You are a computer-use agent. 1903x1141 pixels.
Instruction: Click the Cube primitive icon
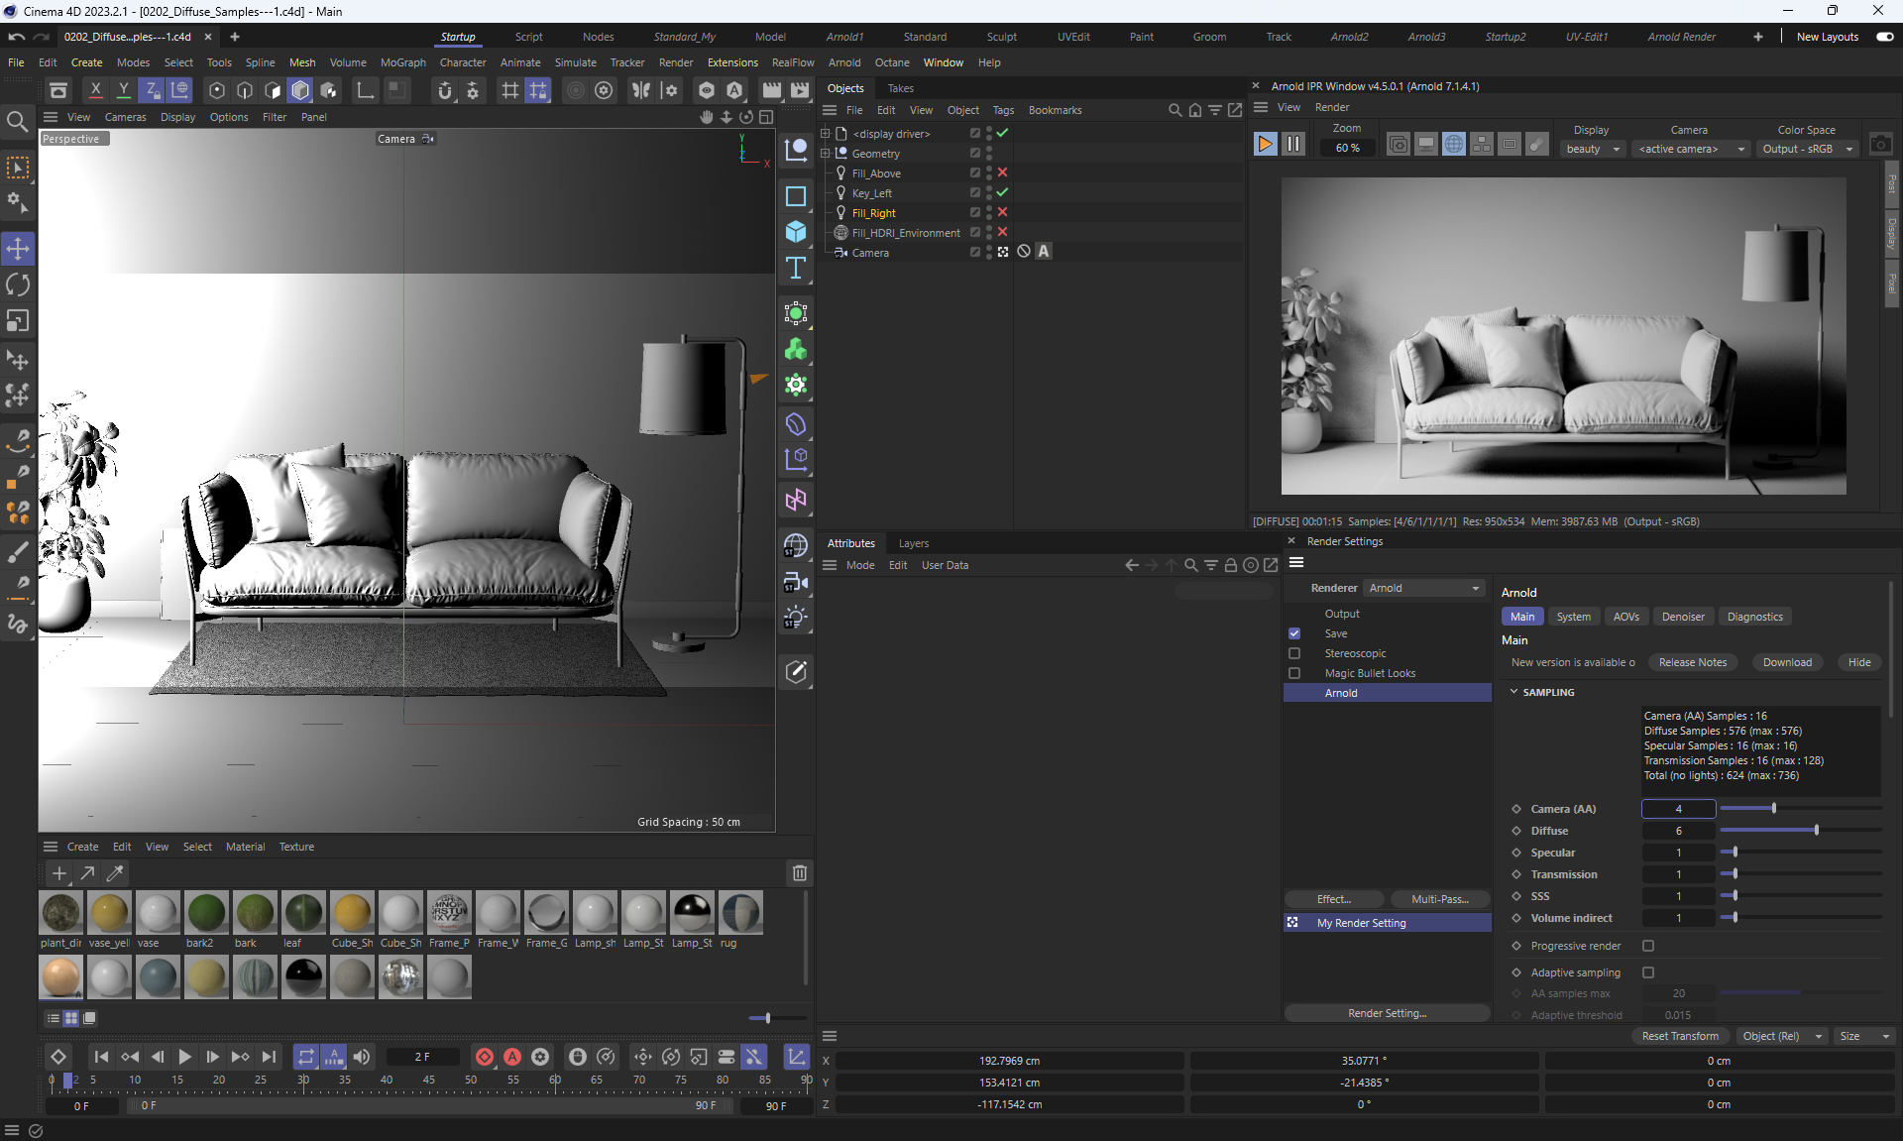(796, 232)
